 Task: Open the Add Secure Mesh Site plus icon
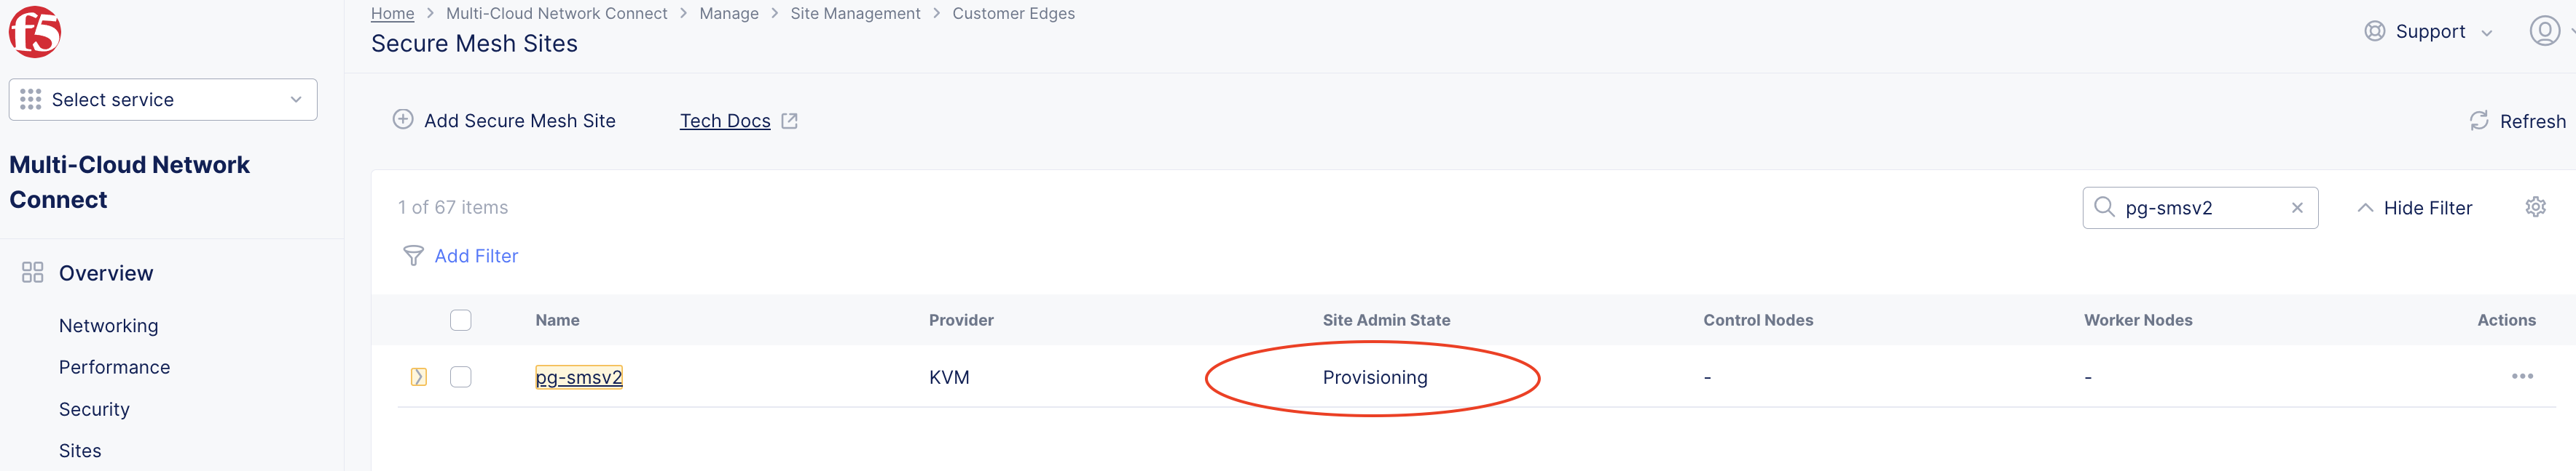403,120
